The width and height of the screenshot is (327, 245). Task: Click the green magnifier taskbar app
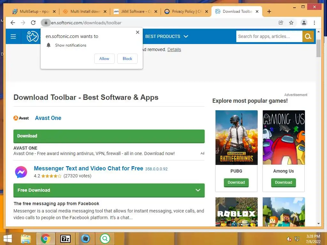click(x=105, y=239)
